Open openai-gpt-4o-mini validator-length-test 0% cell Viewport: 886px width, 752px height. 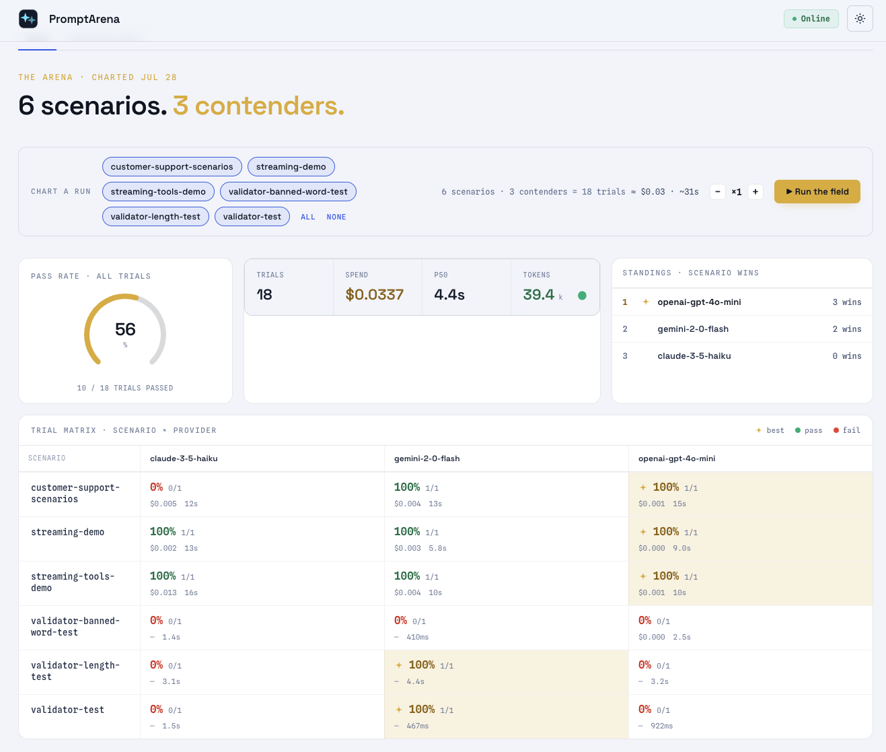751,673
